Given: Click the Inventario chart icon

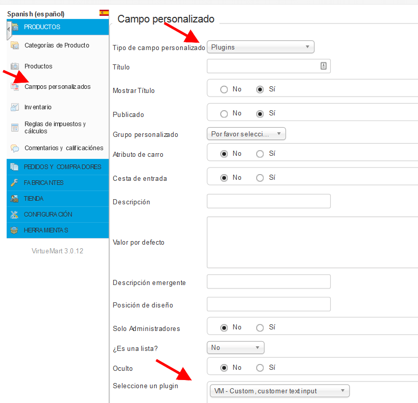Looking at the screenshot, I should point(15,107).
